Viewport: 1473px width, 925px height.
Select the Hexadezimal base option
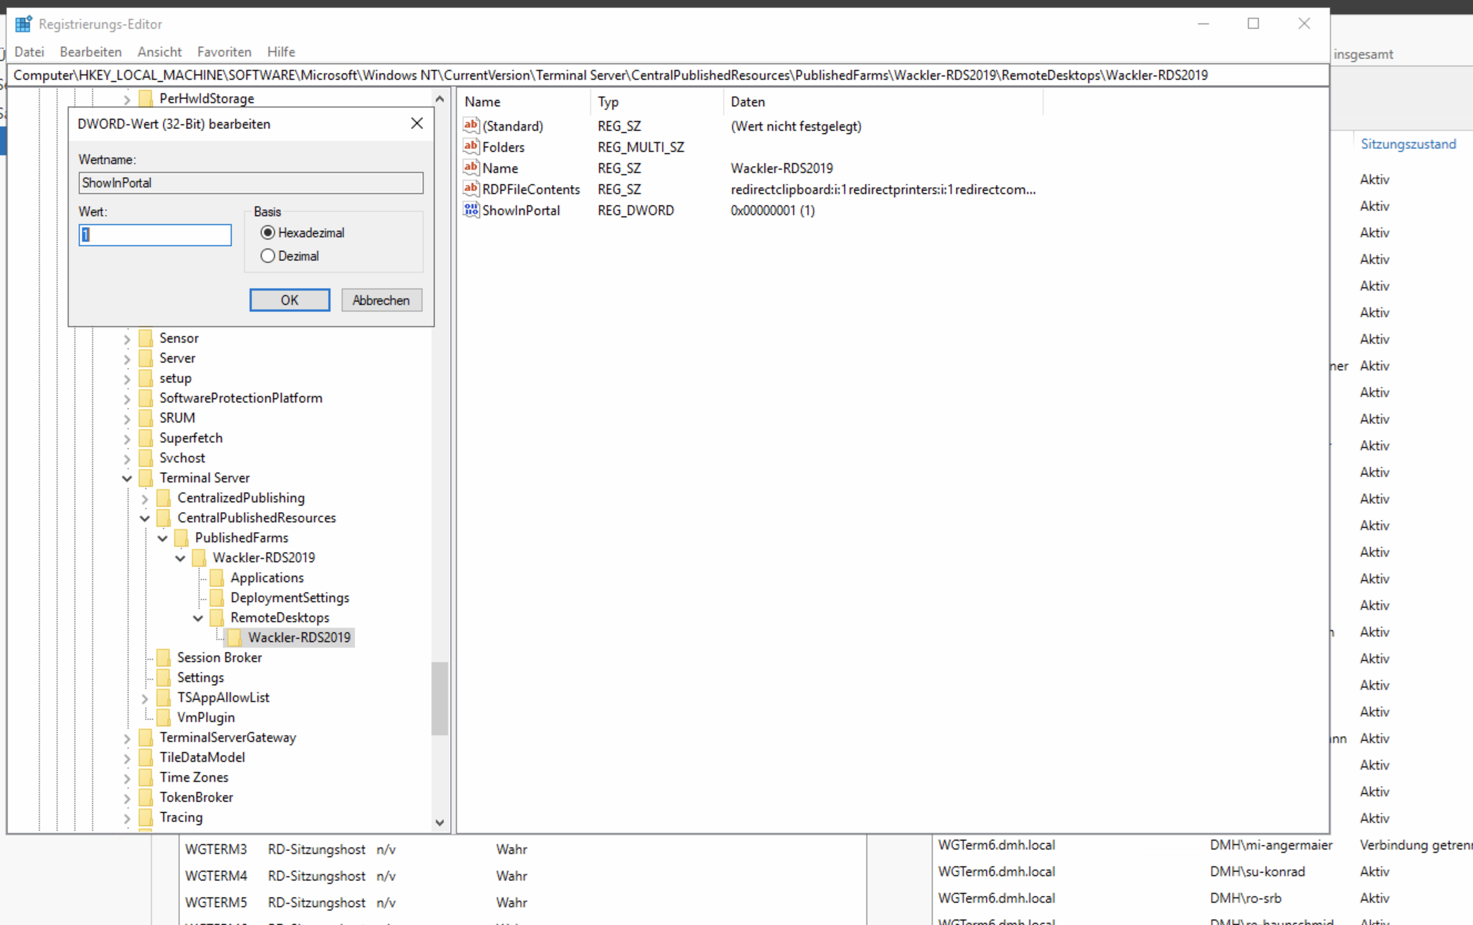267,232
